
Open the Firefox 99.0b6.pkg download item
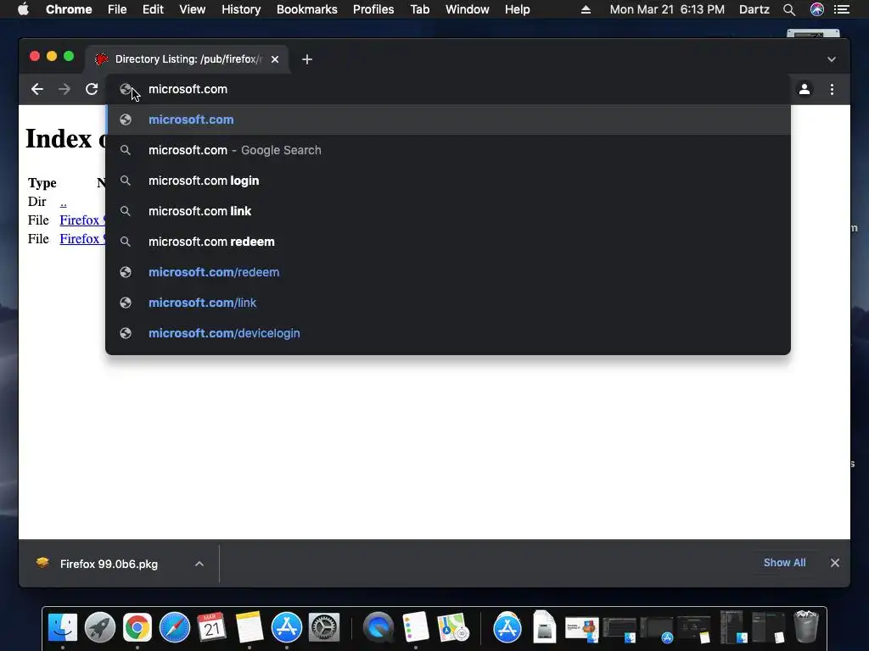point(109,564)
